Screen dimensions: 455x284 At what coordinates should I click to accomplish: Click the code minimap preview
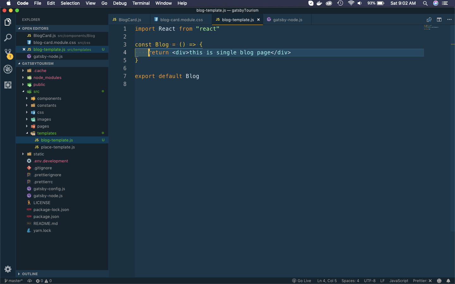coord(431,27)
